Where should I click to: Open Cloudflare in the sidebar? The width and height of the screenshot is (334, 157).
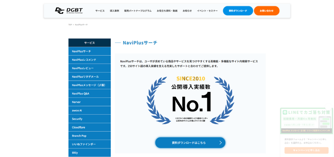click(x=90, y=127)
